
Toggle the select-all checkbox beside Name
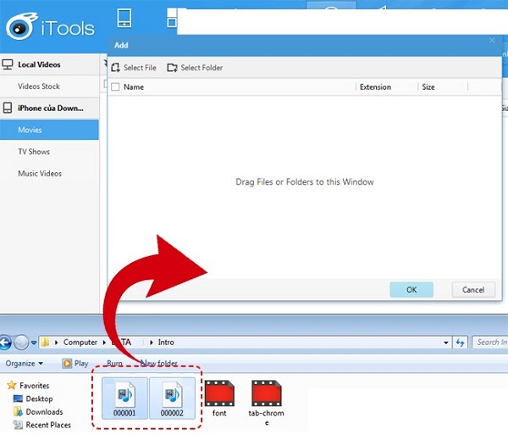(115, 86)
